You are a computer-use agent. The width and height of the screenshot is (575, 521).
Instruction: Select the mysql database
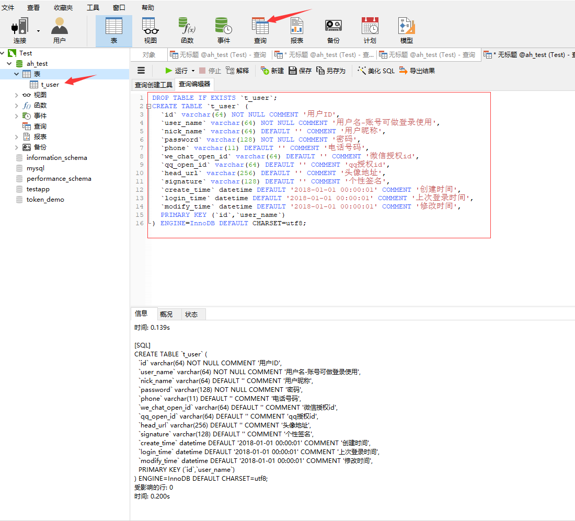[x=36, y=168]
